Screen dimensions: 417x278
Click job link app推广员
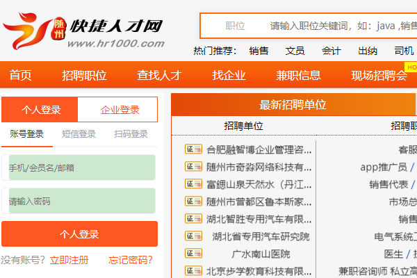(x=384, y=167)
